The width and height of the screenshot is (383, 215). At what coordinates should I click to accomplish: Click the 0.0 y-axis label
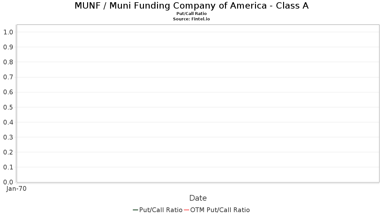(x=8, y=182)
